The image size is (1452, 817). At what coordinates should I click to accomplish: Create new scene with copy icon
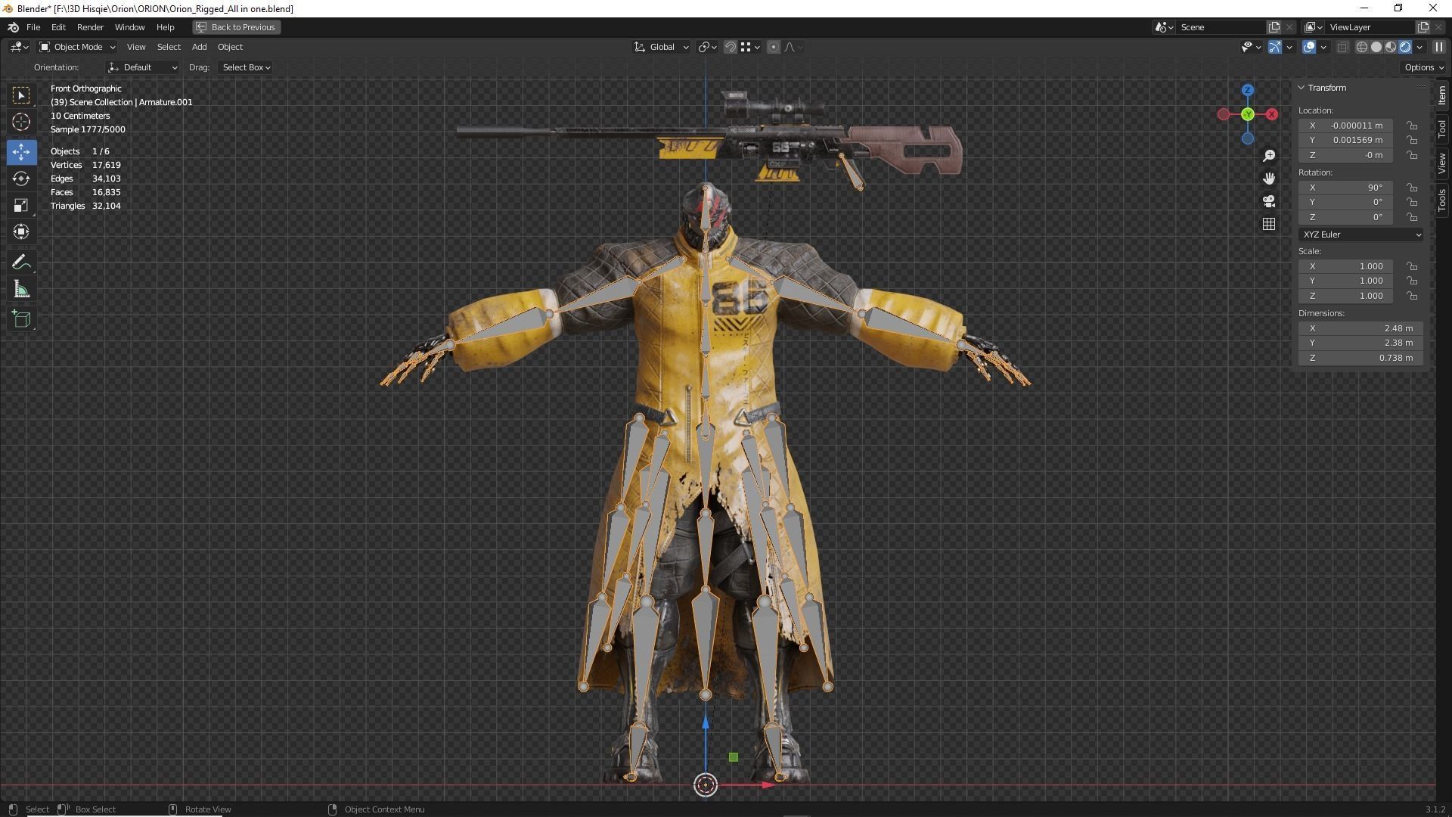click(1274, 27)
